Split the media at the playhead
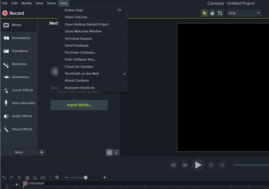 click(42, 177)
